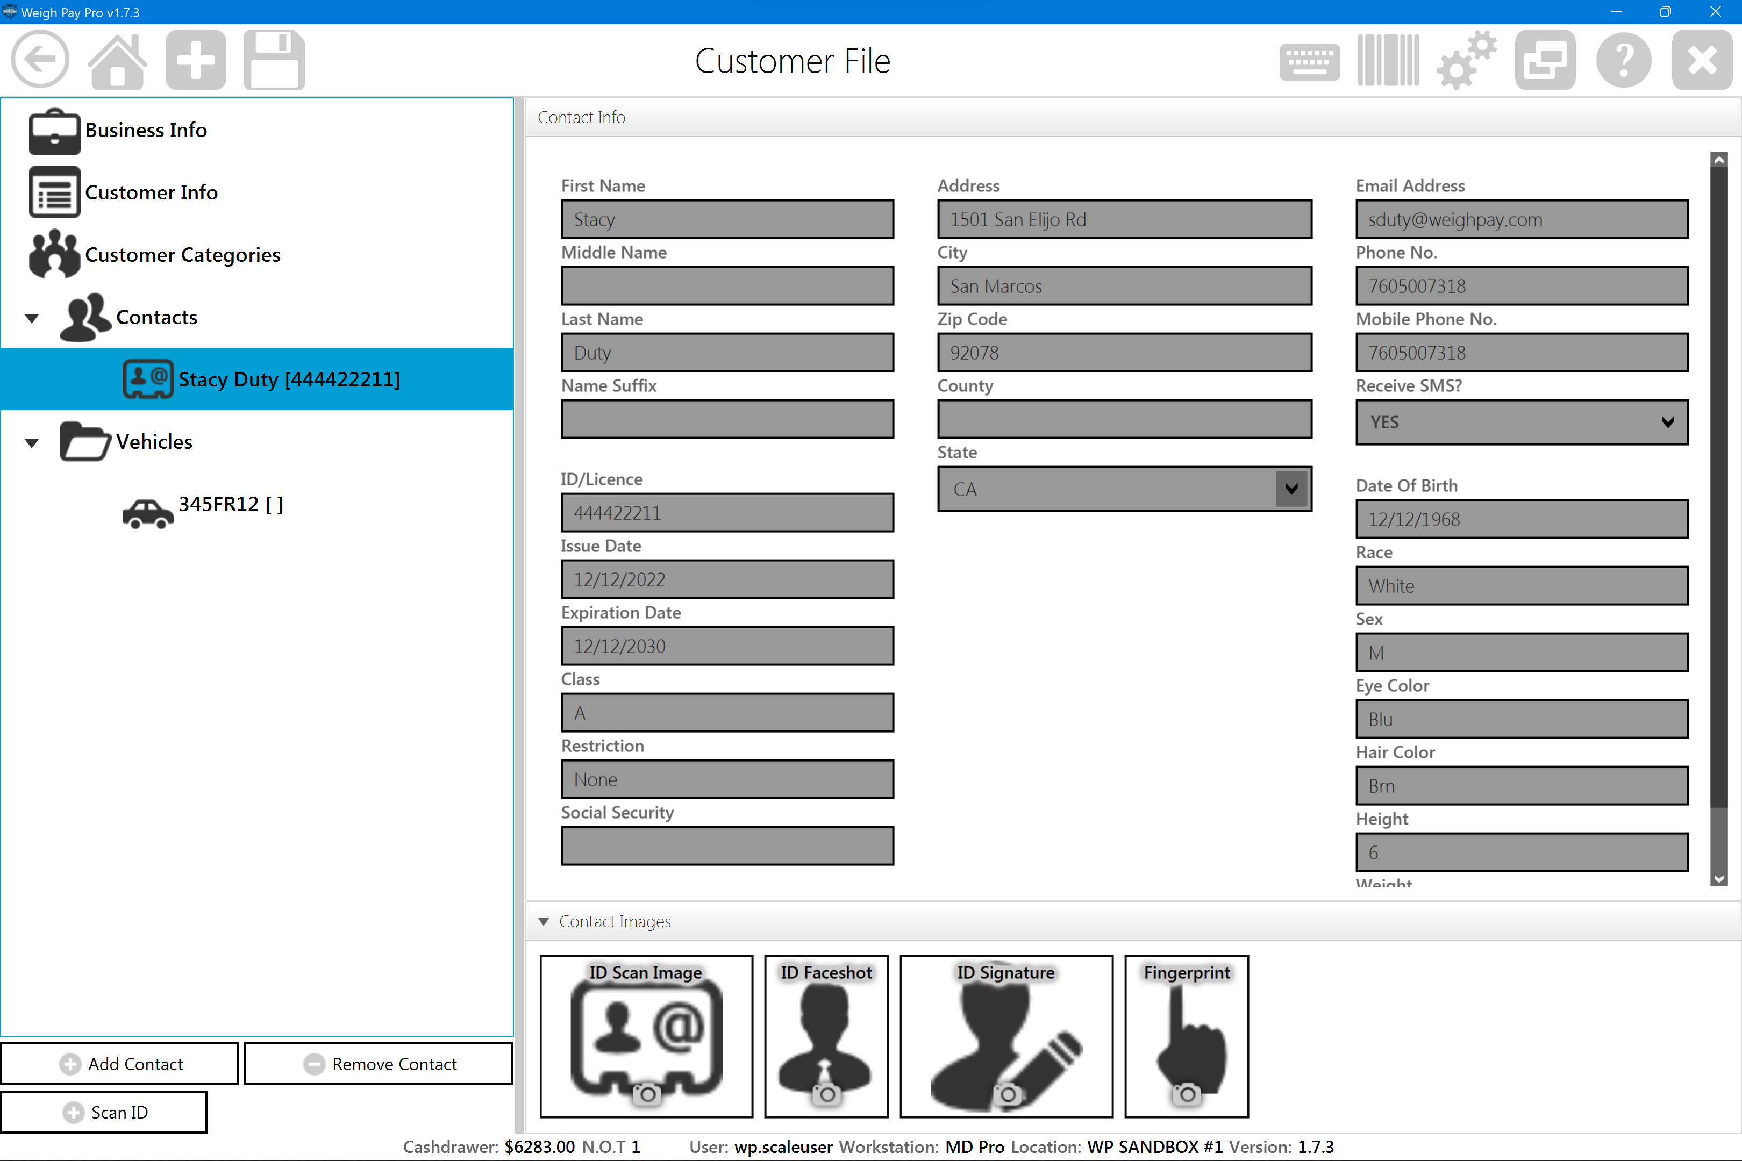Screen dimensions: 1742x1161
Task: Collapse the Contact Images section
Action: click(544, 921)
